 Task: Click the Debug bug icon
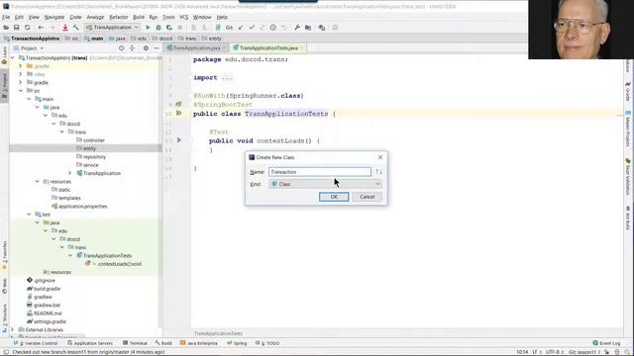pyautogui.click(x=158, y=28)
